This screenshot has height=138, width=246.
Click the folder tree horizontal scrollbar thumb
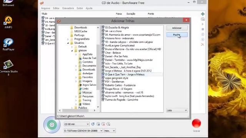click(75, 110)
